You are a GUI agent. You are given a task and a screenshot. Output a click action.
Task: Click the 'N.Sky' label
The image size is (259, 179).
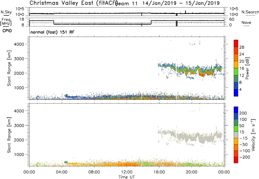click(x=6, y=12)
